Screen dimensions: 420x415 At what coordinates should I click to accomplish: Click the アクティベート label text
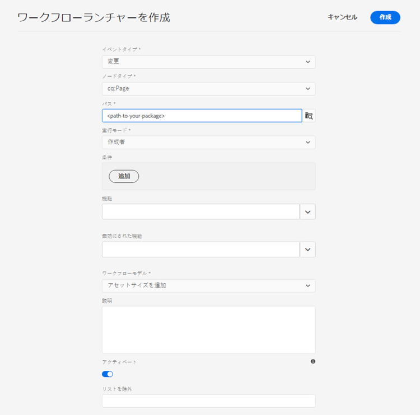(x=119, y=362)
